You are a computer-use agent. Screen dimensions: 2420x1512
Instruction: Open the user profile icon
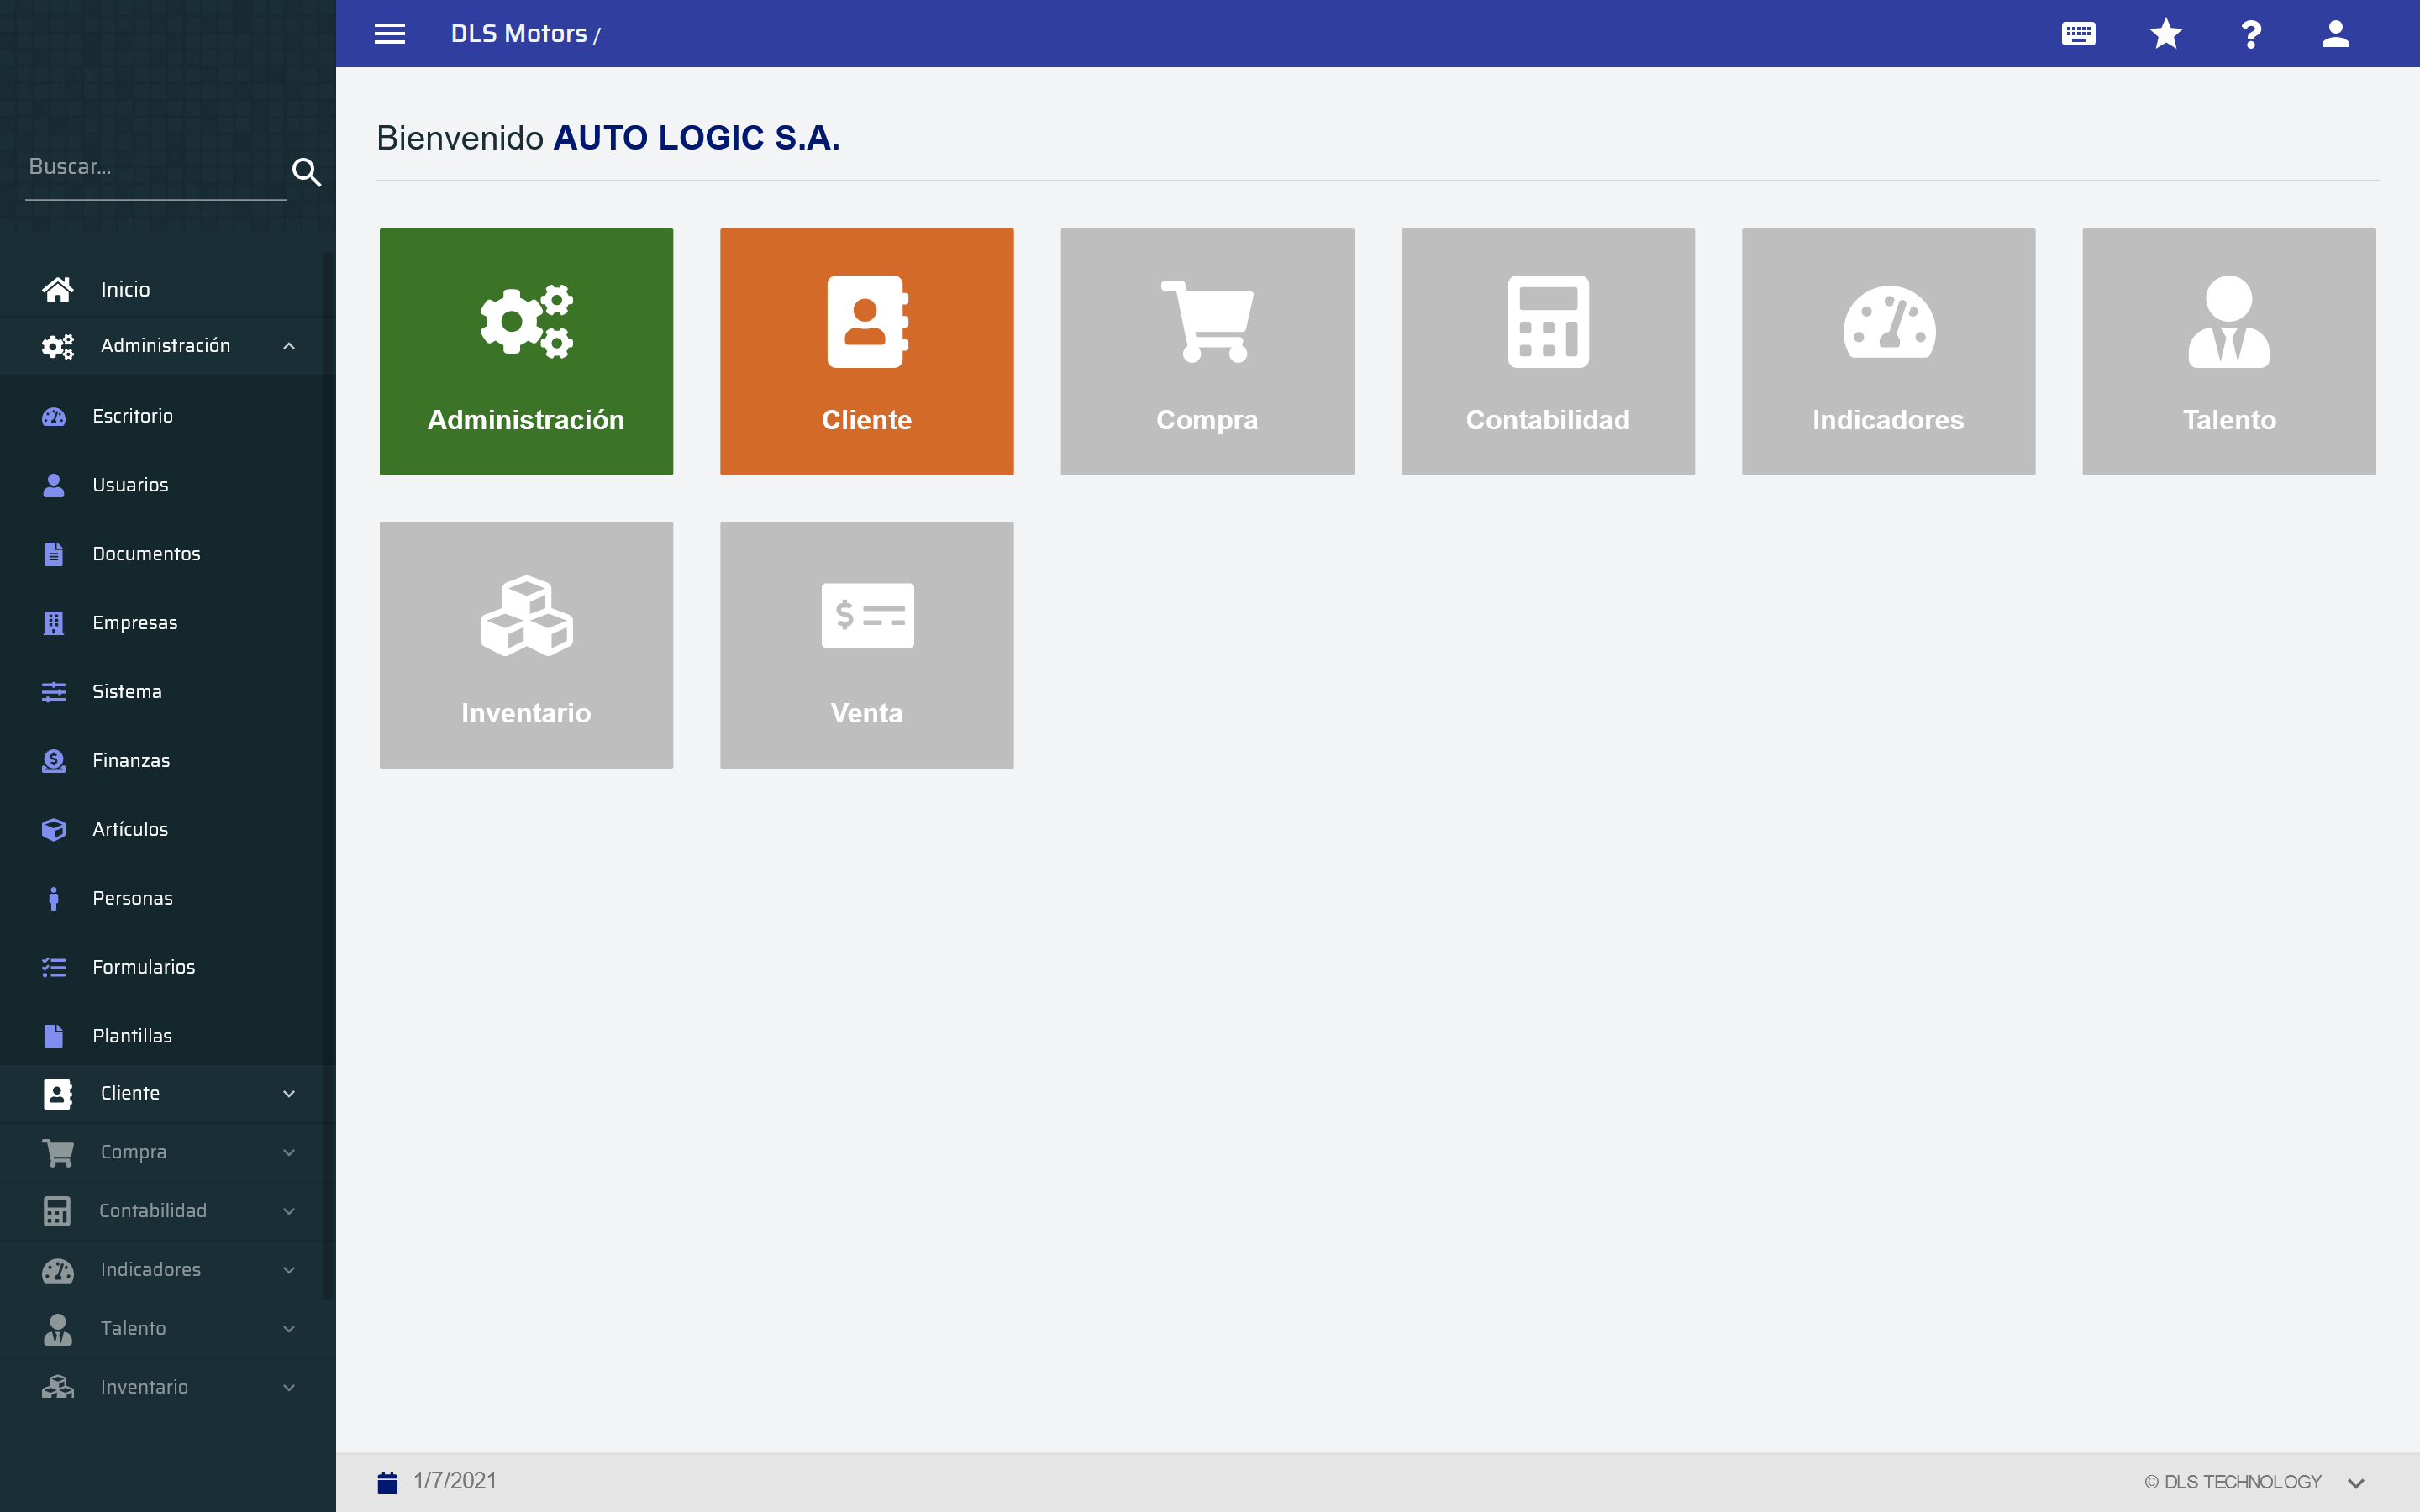click(x=2335, y=34)
